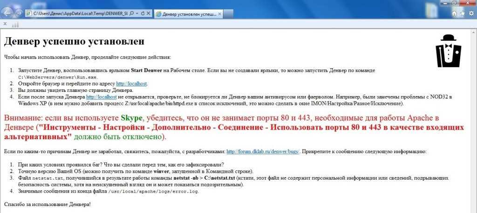Open the Home page icon

coord(454,13)
